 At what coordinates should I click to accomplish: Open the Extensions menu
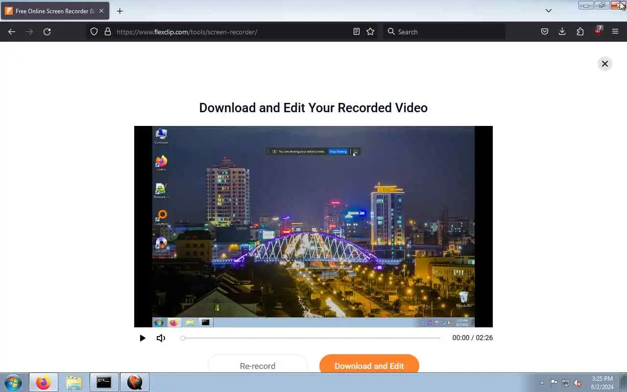[580, 32]
